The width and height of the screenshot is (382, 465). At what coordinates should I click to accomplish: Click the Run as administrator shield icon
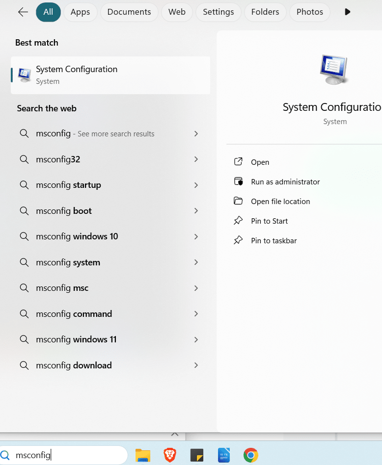238,181
